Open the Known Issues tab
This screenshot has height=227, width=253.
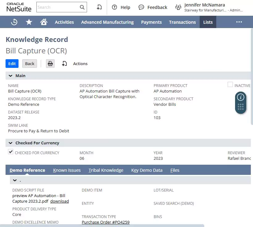67,170
